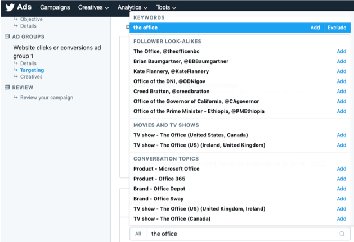Add TV show The Office (Canada) topic
This screenshot has width=354, height=242.
342,218
